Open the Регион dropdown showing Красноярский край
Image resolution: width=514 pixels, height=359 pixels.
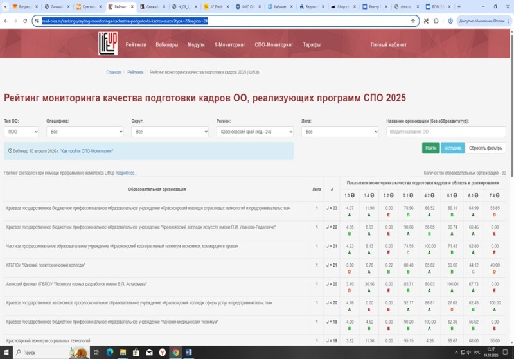(x=254, y=131)
